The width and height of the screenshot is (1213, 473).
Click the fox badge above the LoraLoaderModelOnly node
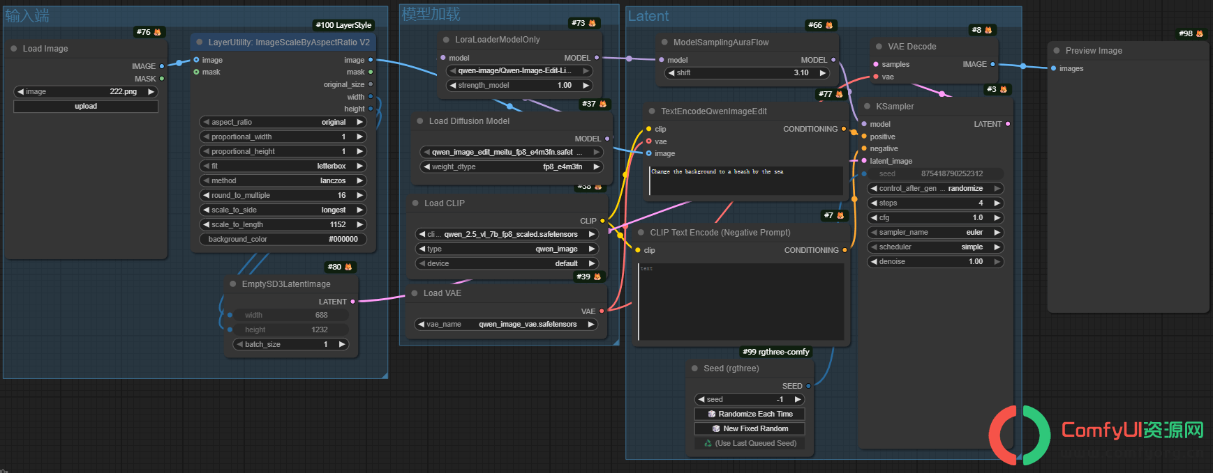593,23
